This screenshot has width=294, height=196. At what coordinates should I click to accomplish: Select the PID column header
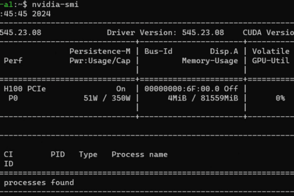(58, 154)
